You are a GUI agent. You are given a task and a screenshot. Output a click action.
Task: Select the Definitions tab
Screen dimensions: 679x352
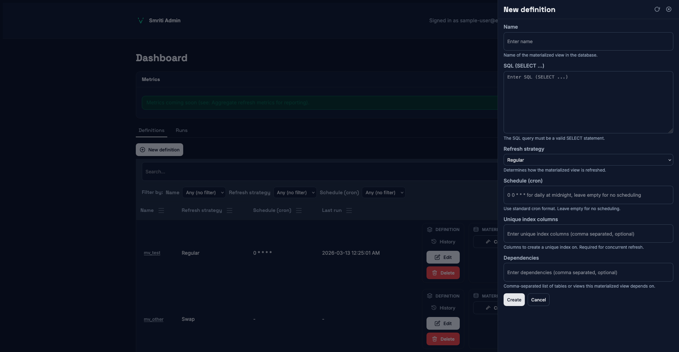pos(151,131)
